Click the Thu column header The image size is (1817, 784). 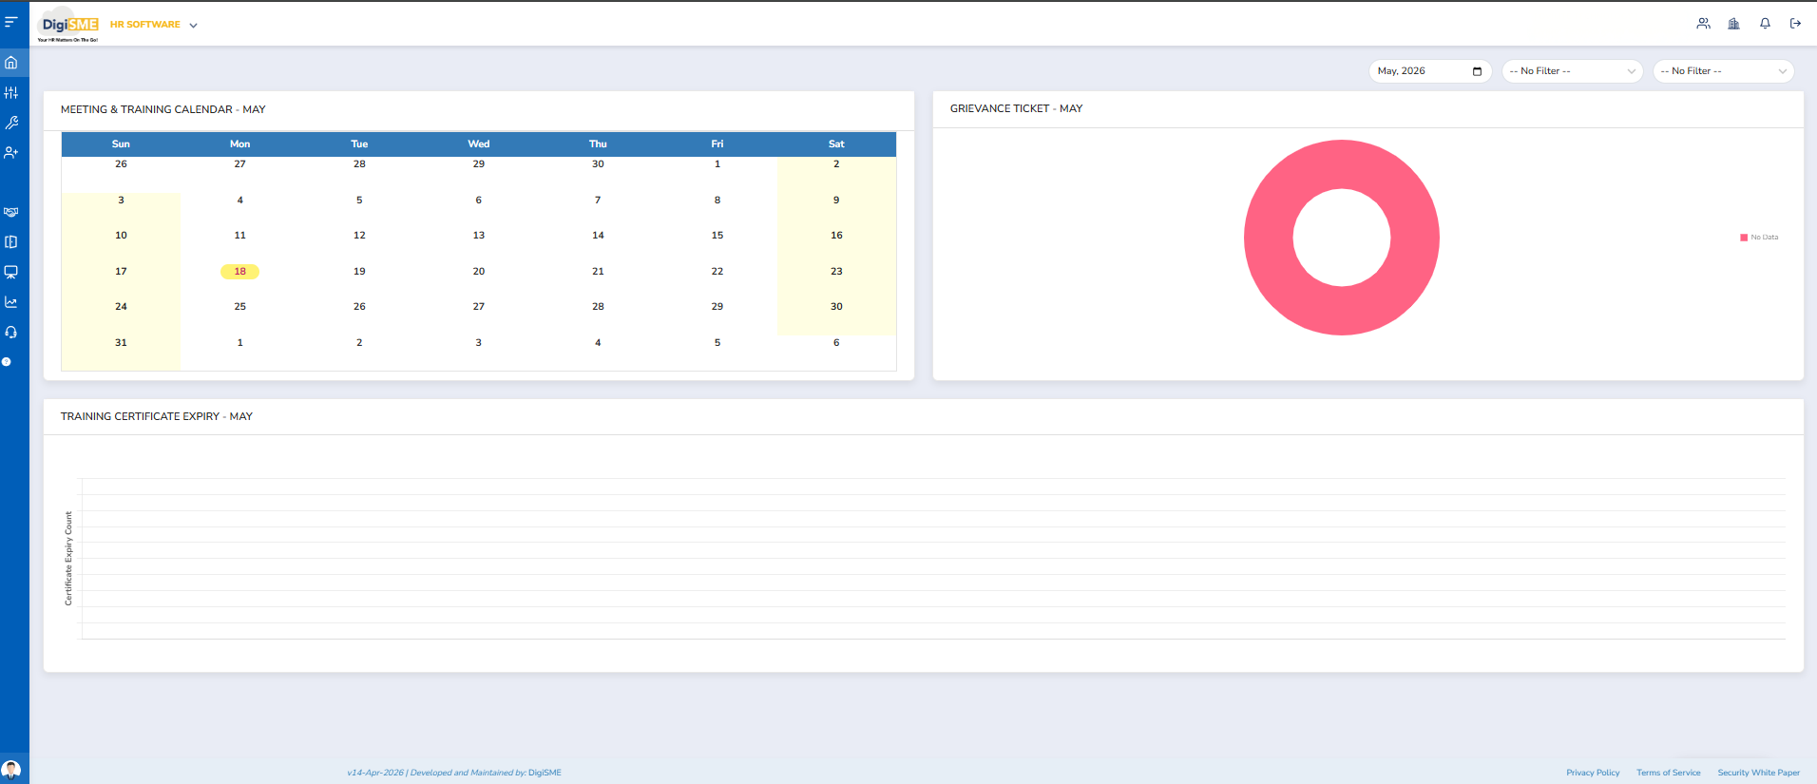598,144
